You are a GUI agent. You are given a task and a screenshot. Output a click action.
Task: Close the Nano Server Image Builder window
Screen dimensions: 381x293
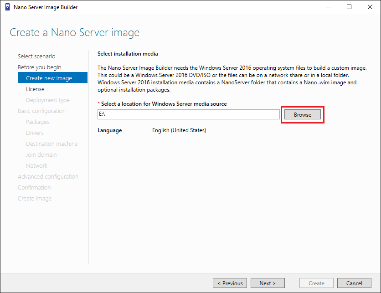[370, 7]
